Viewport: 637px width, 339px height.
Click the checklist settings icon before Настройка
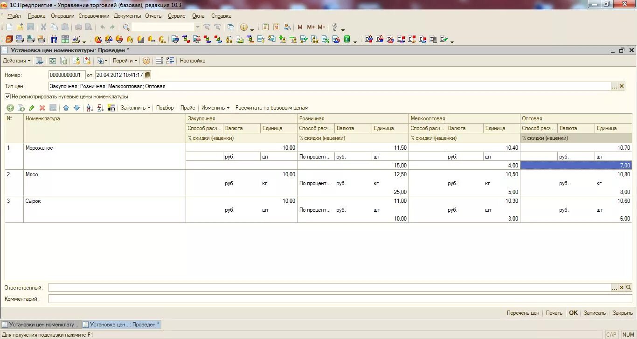[x=170, y=61]
